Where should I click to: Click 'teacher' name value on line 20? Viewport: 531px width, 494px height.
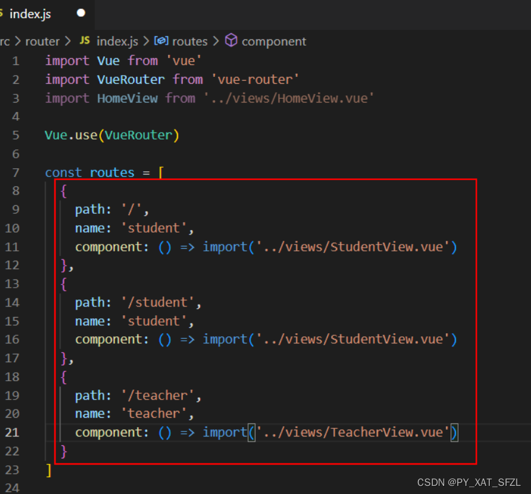[x=154, y=413]
